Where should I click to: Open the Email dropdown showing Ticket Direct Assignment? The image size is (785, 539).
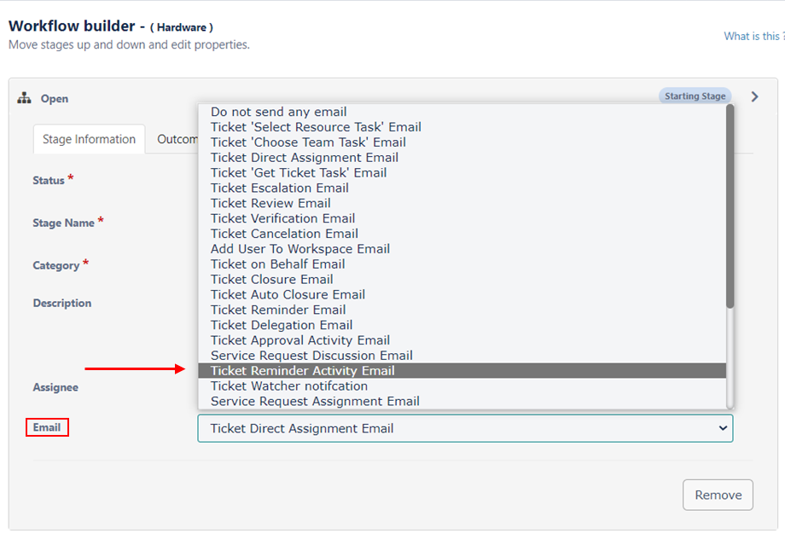point(466,428)
